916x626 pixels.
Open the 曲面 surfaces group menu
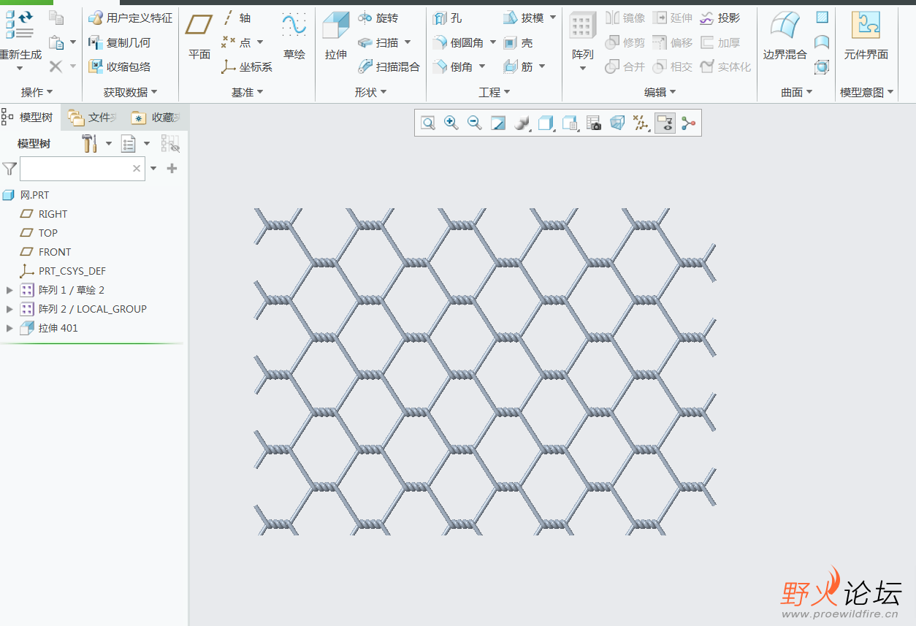pos(797,92)
